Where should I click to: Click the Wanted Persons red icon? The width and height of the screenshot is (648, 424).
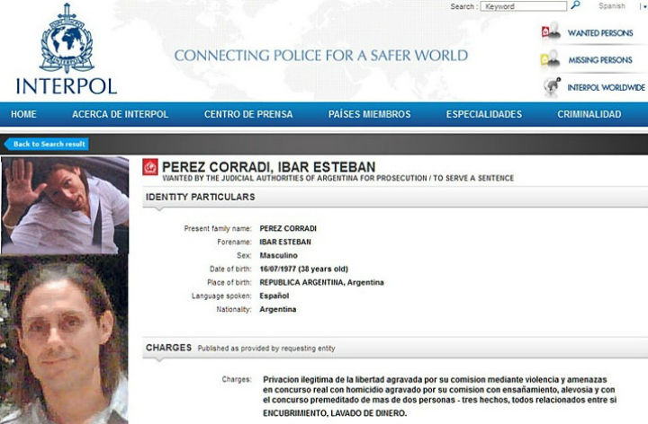click(551, 31)
